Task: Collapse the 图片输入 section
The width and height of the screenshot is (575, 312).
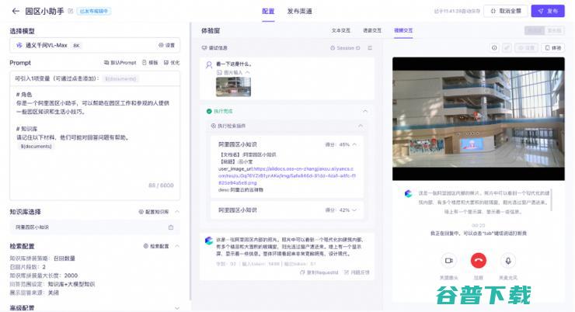Action: click(x=248, y=72)
